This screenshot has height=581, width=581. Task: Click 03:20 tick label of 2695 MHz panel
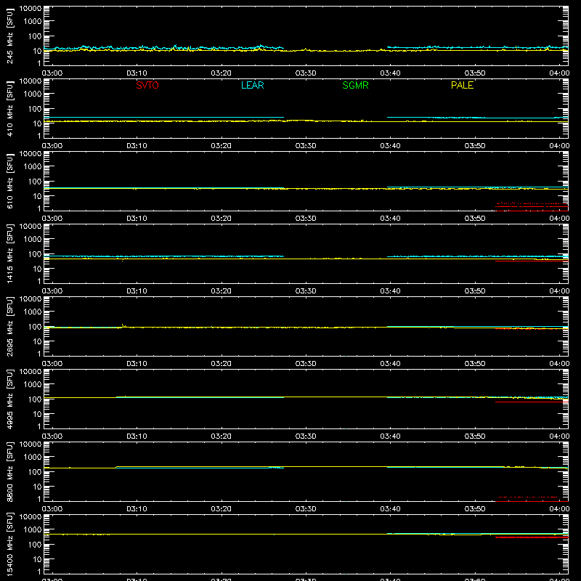222,364
